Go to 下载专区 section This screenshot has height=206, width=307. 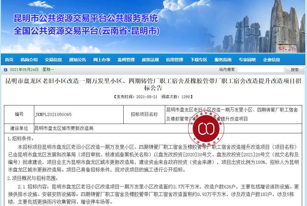[x=199, y=60]
